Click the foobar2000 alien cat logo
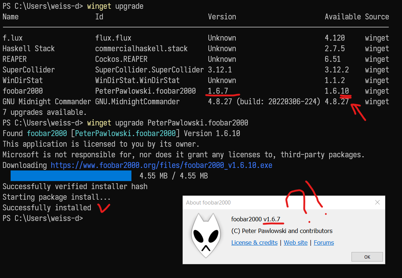 tap(206, 236)
